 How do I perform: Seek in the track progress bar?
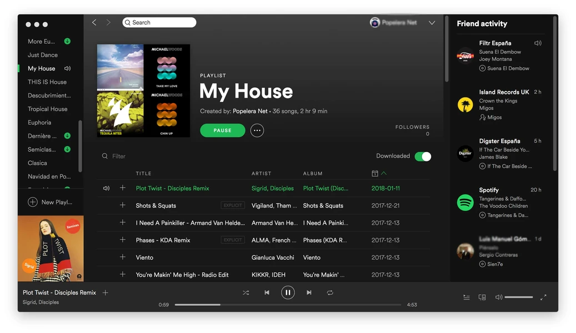[288, 305]
